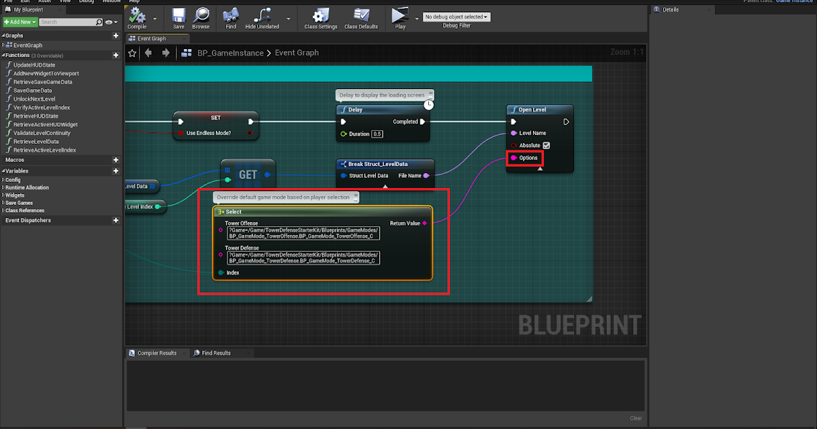
Task: Open Class Settings
Action: 319,18
